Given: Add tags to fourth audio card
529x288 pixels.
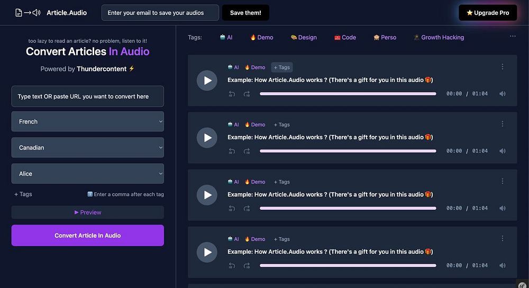Looking at the screenshot, I should (282, 239).
